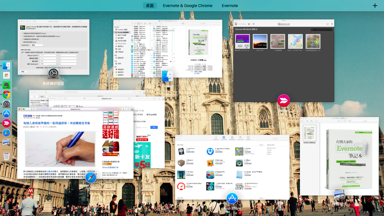Image resolution: width=384 pixels, height=216 pixels.
Task: Click the 2AB931-立體書.jpg file name in the Finder preview
Action: [x=198, y=60]
